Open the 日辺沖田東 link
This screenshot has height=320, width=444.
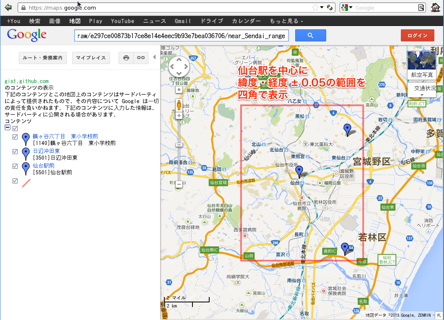pos(47,151)
